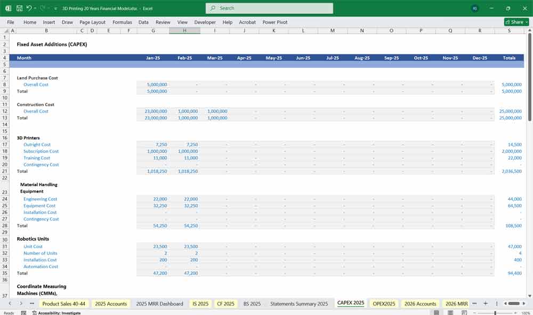
Task: Open the Formulas ribbon tab
Action: pos(122,22)
